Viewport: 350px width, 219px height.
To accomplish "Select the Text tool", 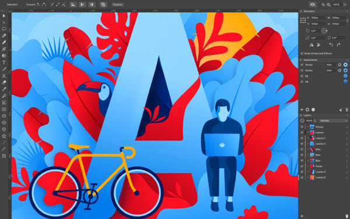I will coord(4,62).
